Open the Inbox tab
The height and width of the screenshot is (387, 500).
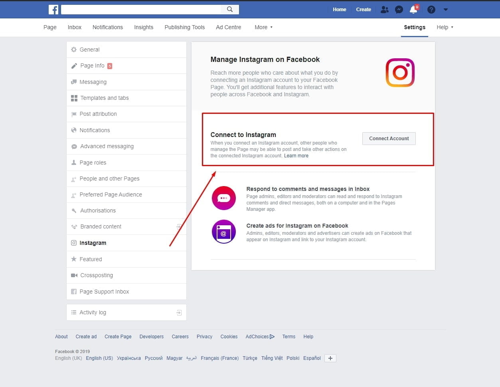pyautogui.click(x=75, y=27)
